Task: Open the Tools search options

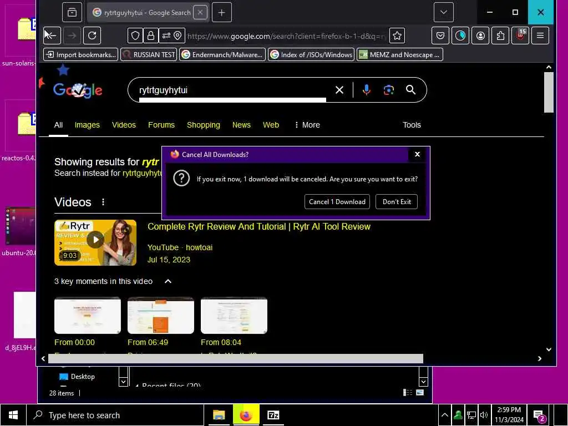Action: 412,125
